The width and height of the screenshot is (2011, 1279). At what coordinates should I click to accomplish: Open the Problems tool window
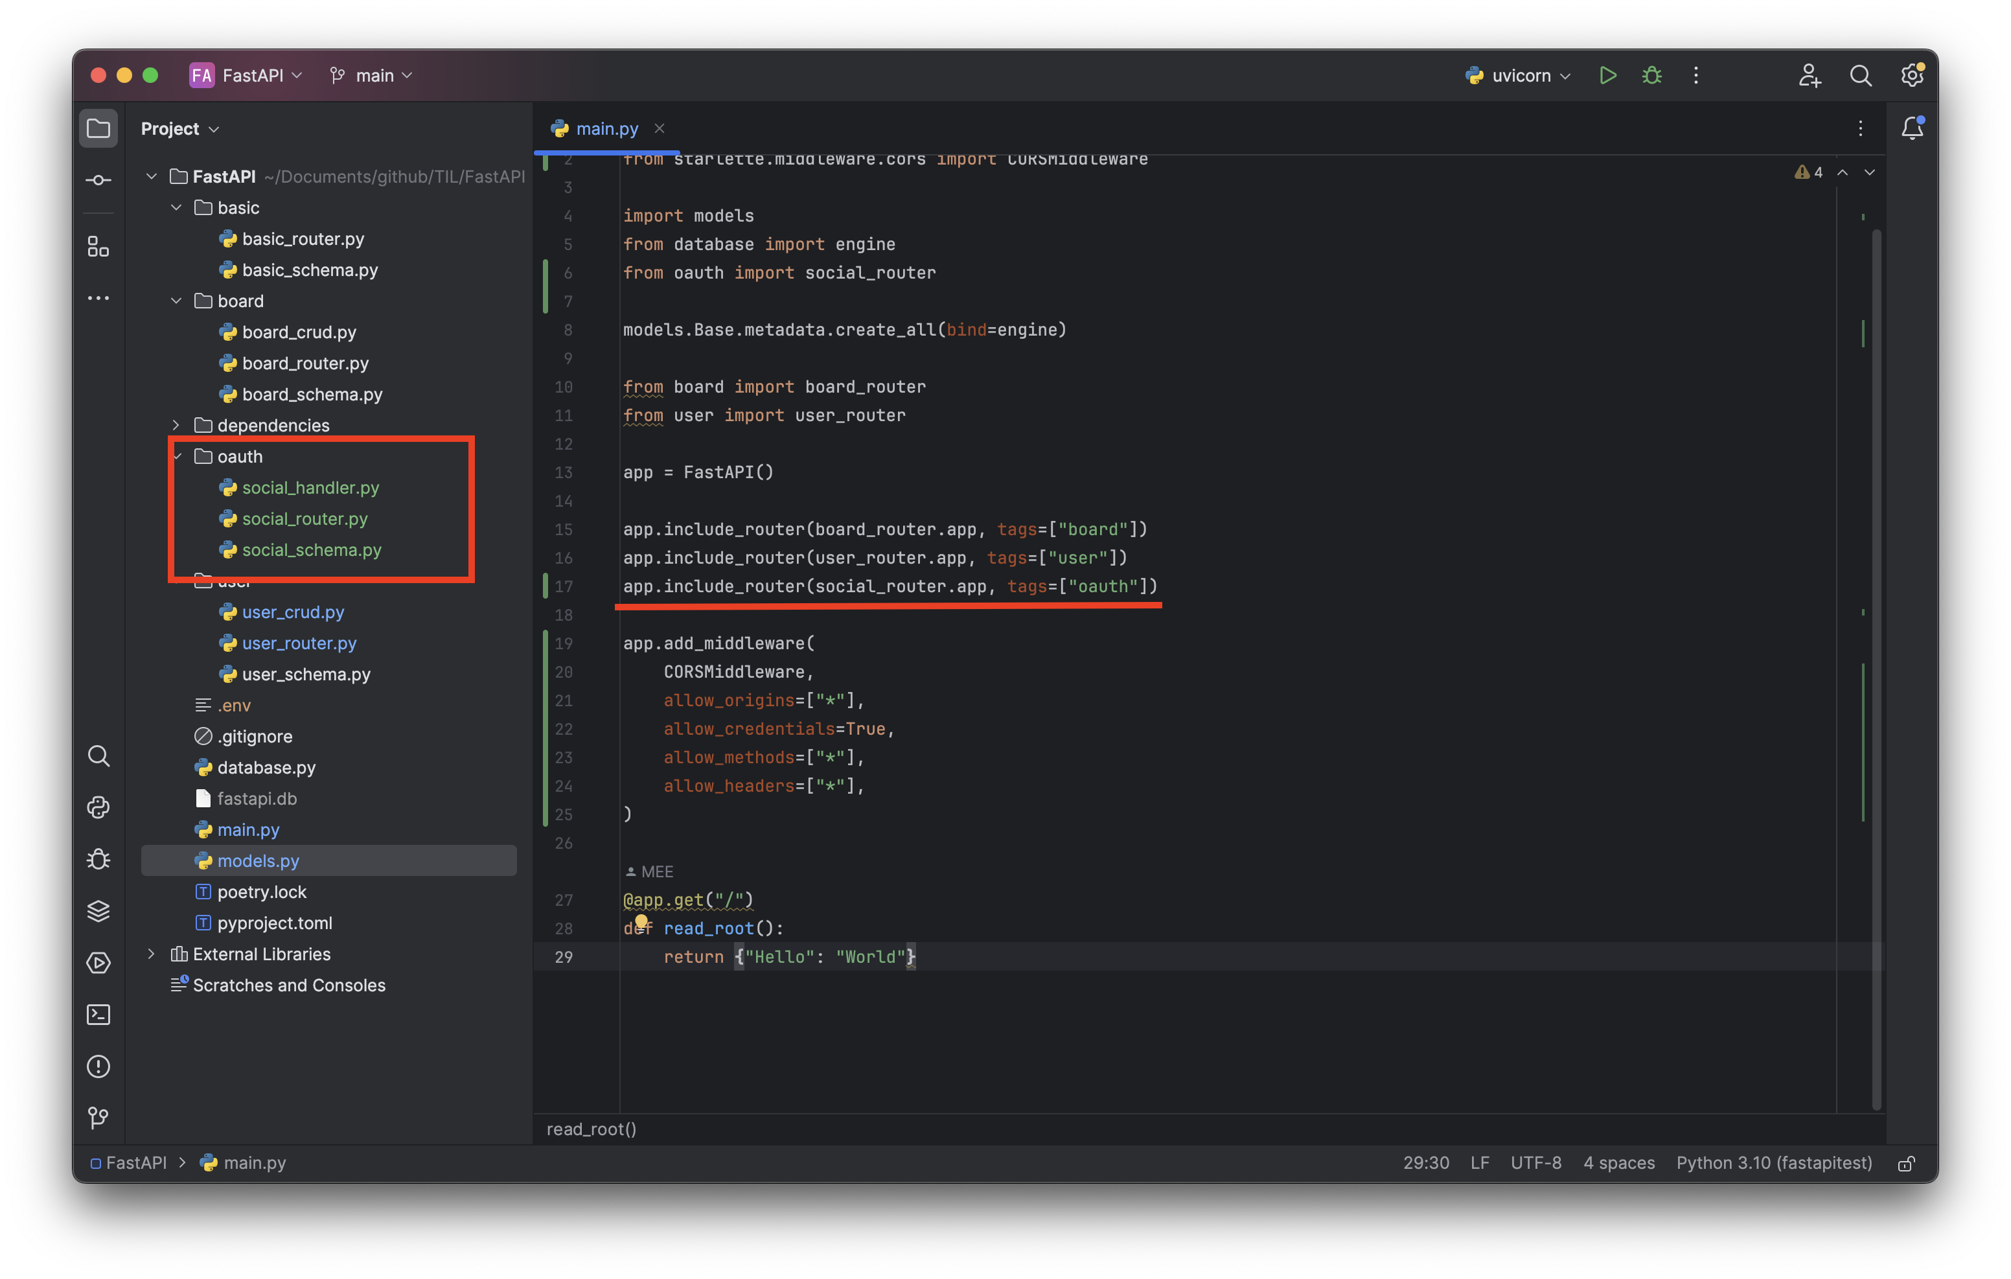click(98, 1066)
